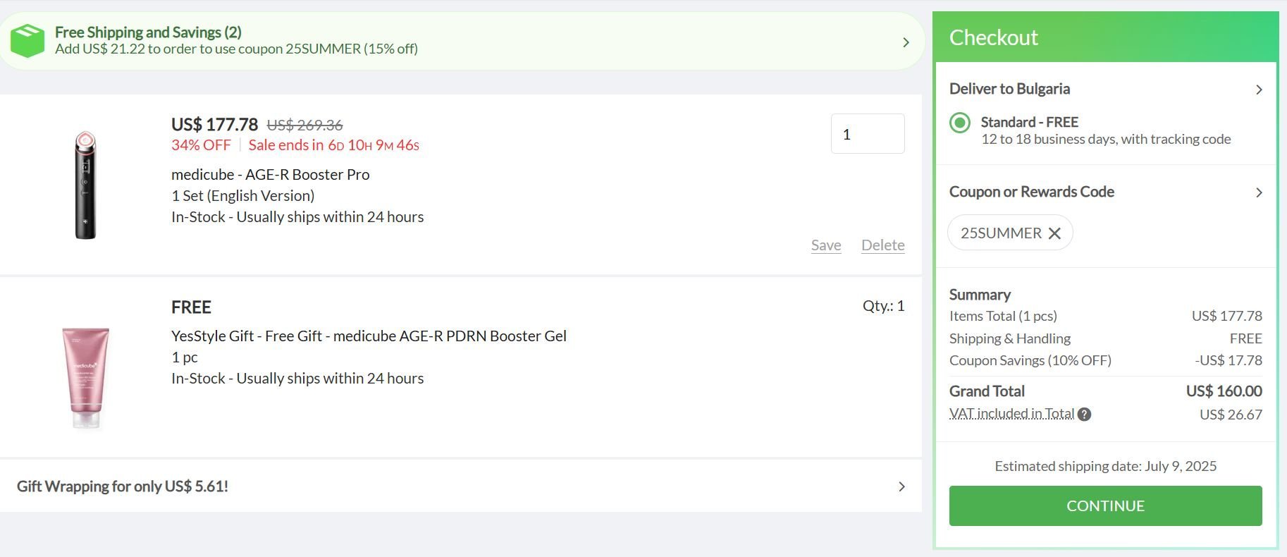Screen dimensions: 1287x557
Task: Expand Coupon or Rewards Code section
Action: pos(1258,192)
